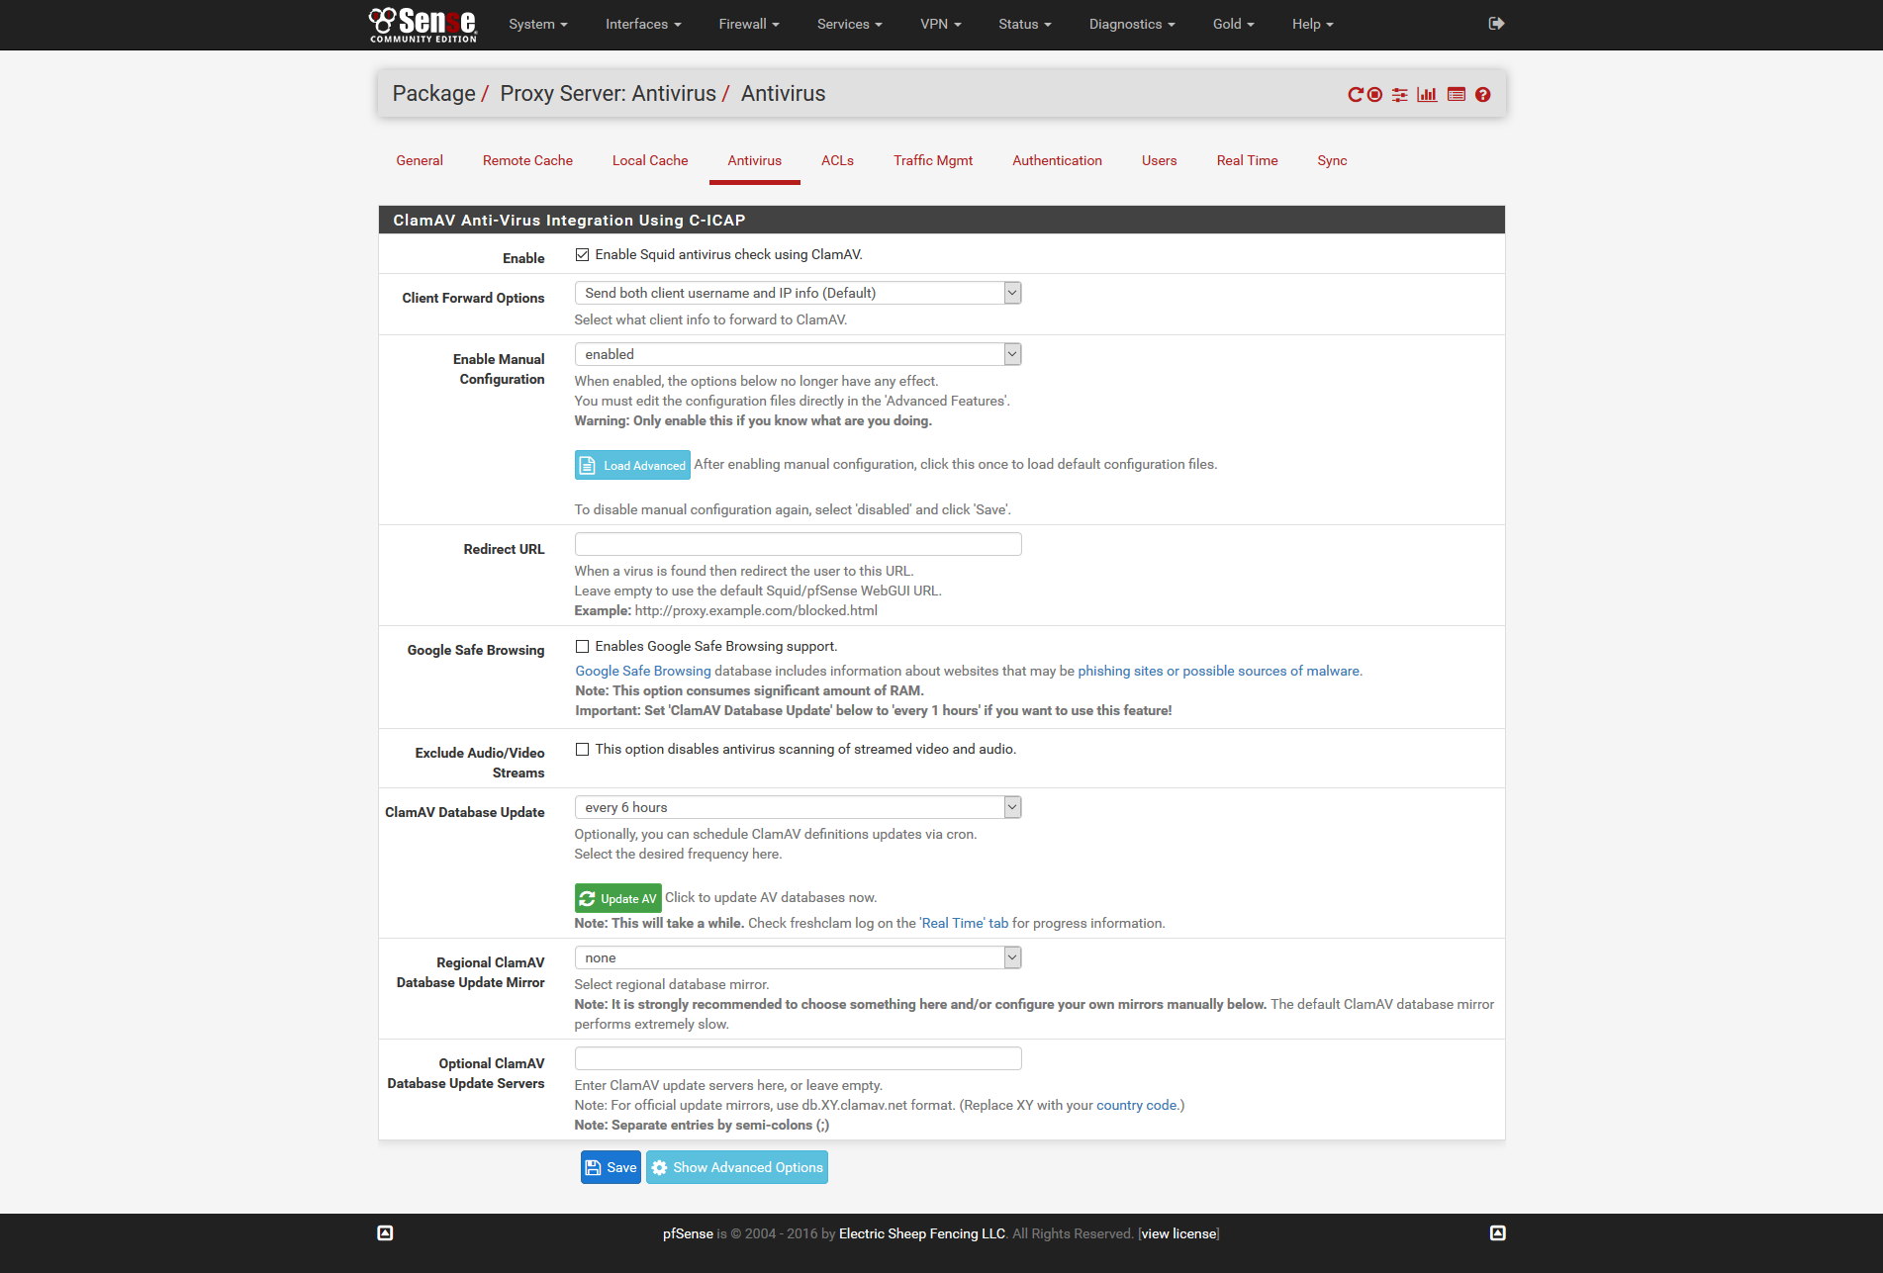This screenshot has width=1883, height=1273.
Task: Select the Antivirus tab
Action: 755,160
